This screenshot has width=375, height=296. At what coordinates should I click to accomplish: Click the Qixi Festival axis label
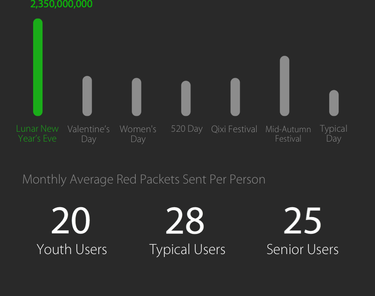pyautogui.click(x=234, y=129)
